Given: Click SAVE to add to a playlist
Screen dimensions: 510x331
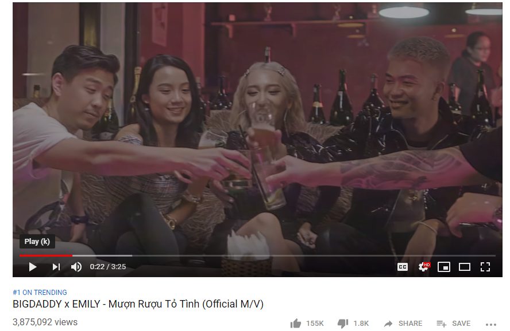Looking at the screenshot, I should 453,324.
